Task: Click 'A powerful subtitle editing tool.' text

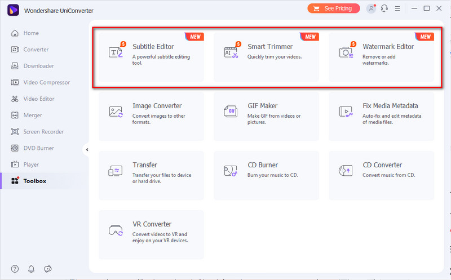Action: (x=161, y=60)
